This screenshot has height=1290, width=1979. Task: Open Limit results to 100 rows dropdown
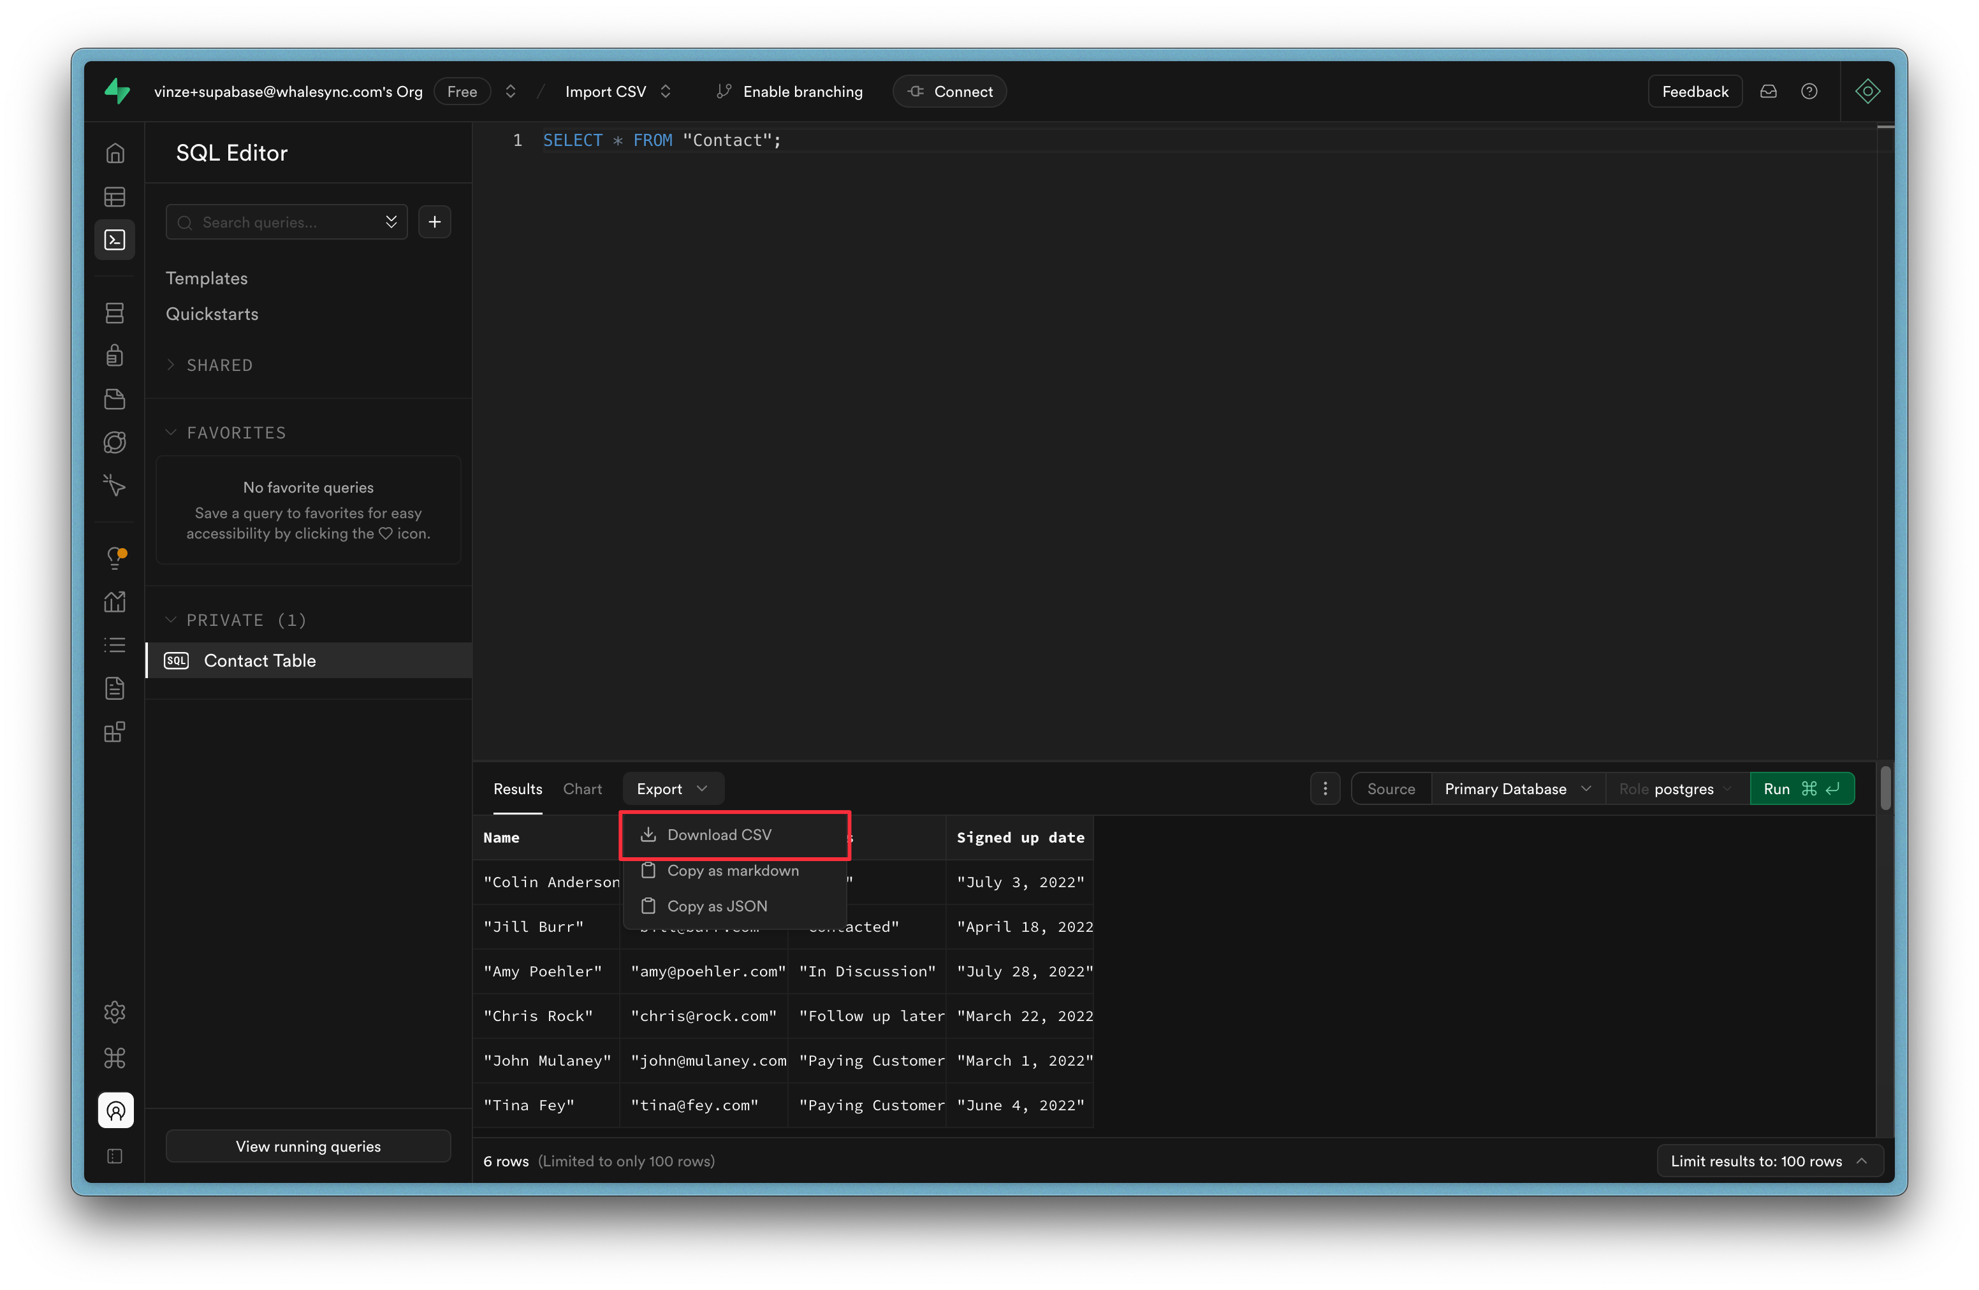pyautogui.click(x=1769, y=1161)
